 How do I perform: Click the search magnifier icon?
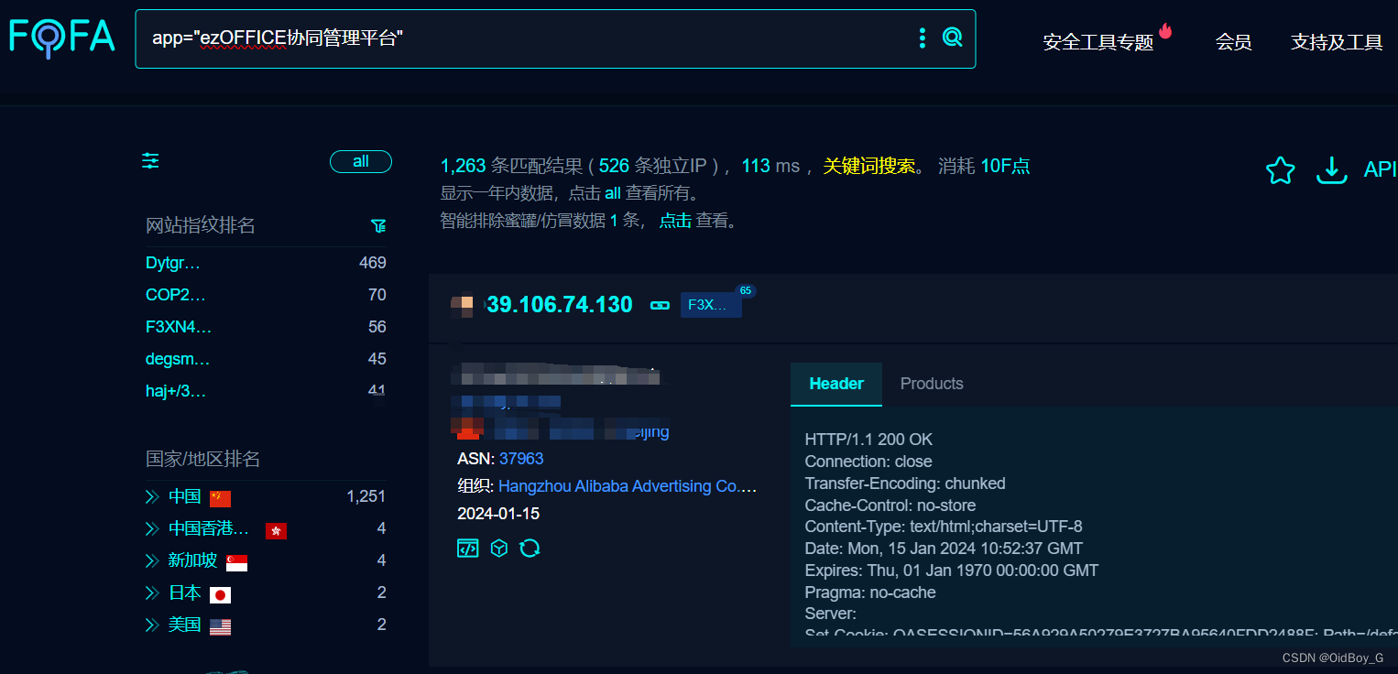point(953,38)
